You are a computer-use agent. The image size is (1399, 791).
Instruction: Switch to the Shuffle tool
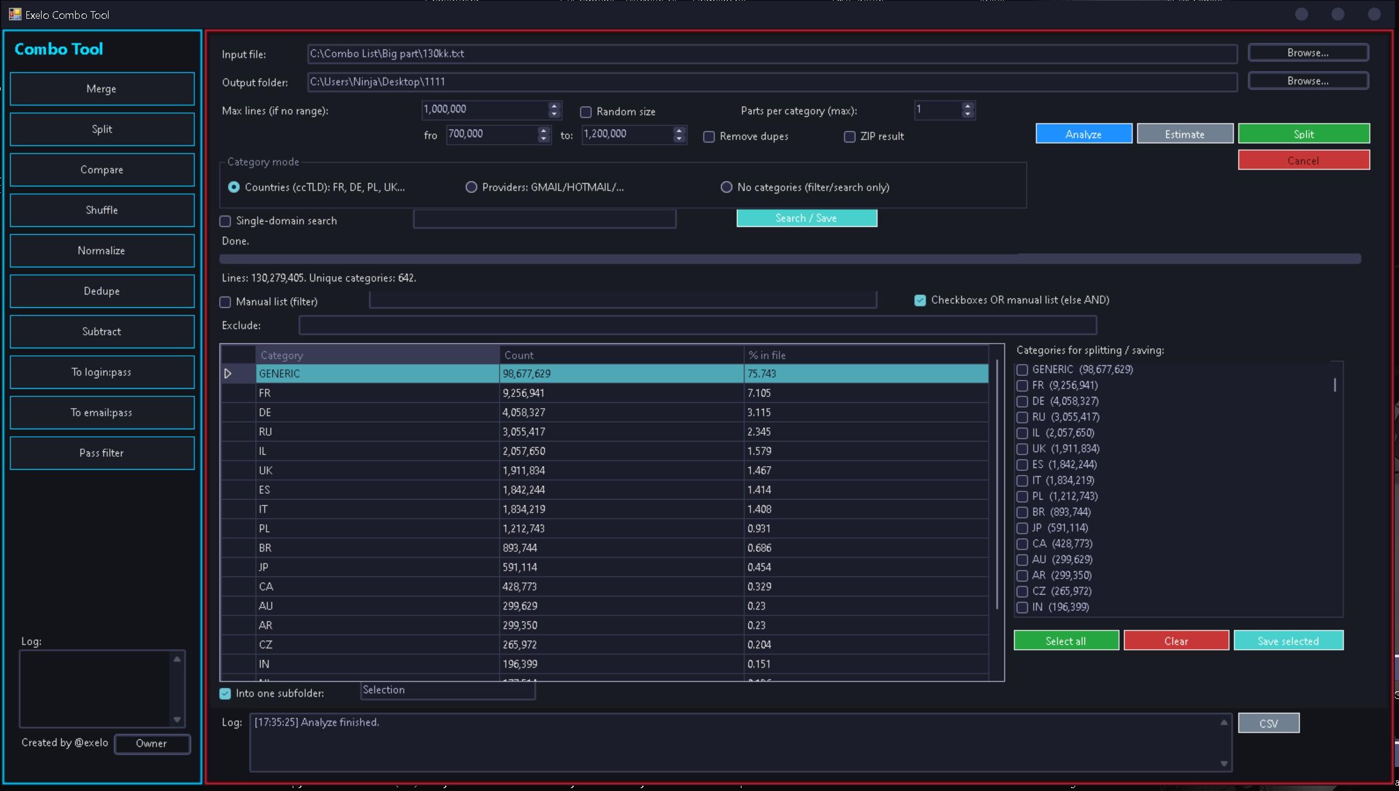pos(101,210)
